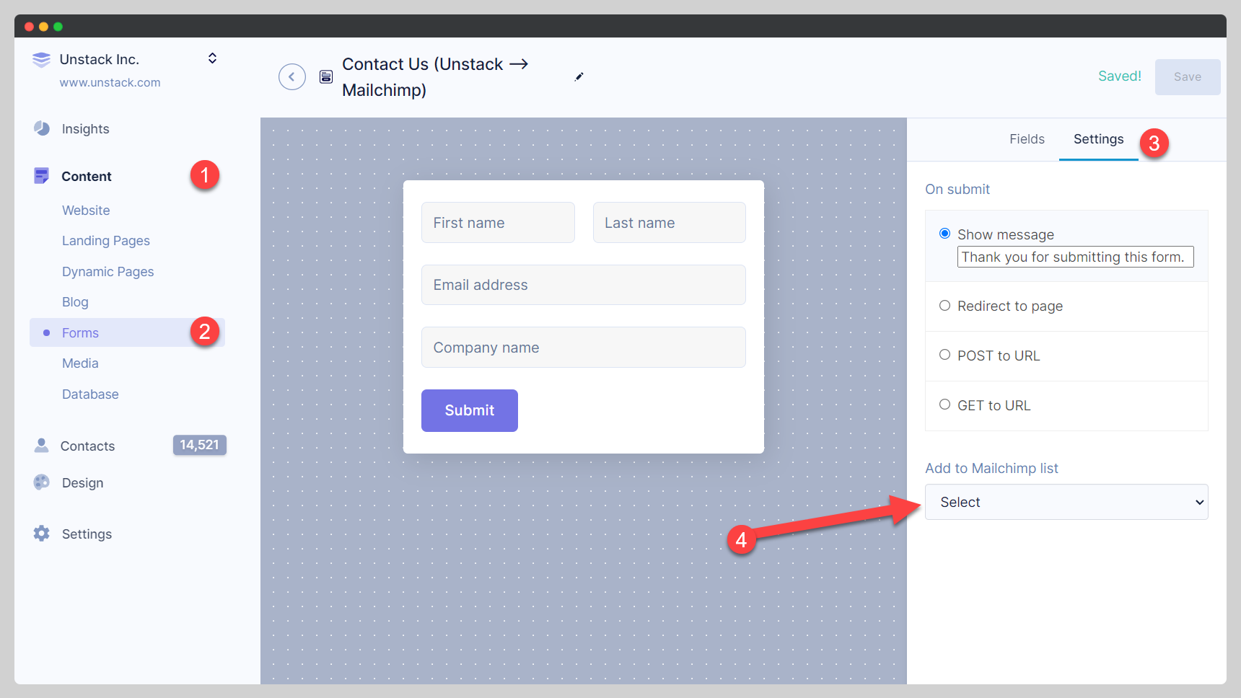Edit the thank you message text field
The image size is (1241, 698).
(x=1074, y=257)
